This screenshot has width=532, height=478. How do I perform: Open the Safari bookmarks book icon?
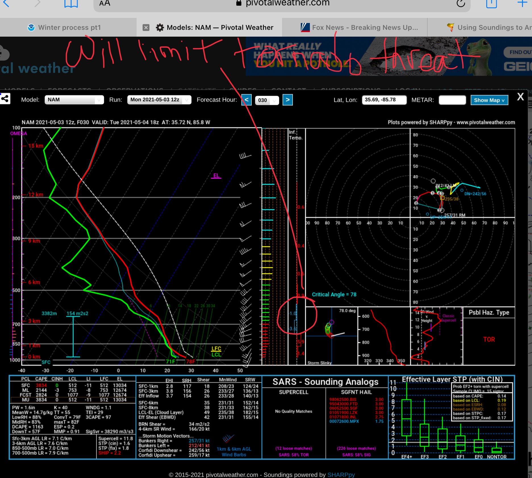coord(71,3)
